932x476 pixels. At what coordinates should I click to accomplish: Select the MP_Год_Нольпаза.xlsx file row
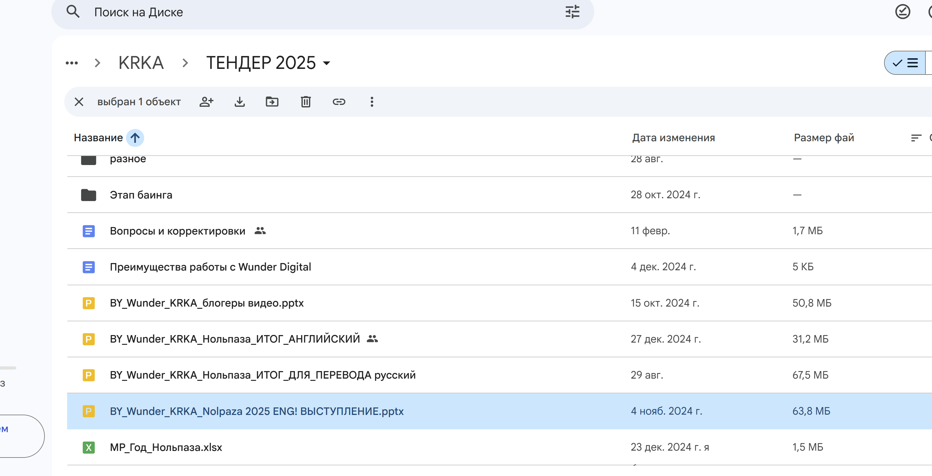click(166, 448)
